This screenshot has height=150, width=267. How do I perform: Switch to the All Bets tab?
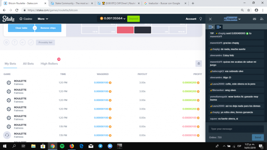point(28,64)
